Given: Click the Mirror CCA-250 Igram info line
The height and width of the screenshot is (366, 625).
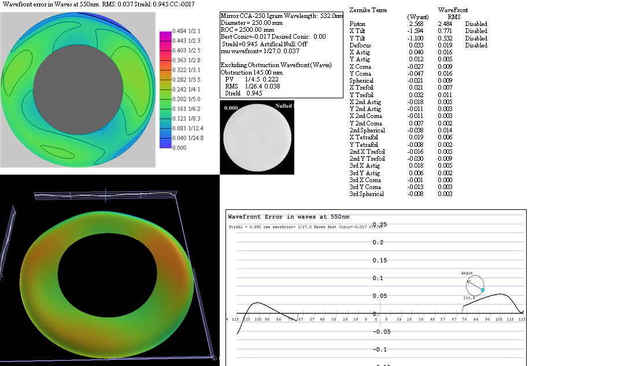Looking at the screenshot, I should click(x=282, y=16).
